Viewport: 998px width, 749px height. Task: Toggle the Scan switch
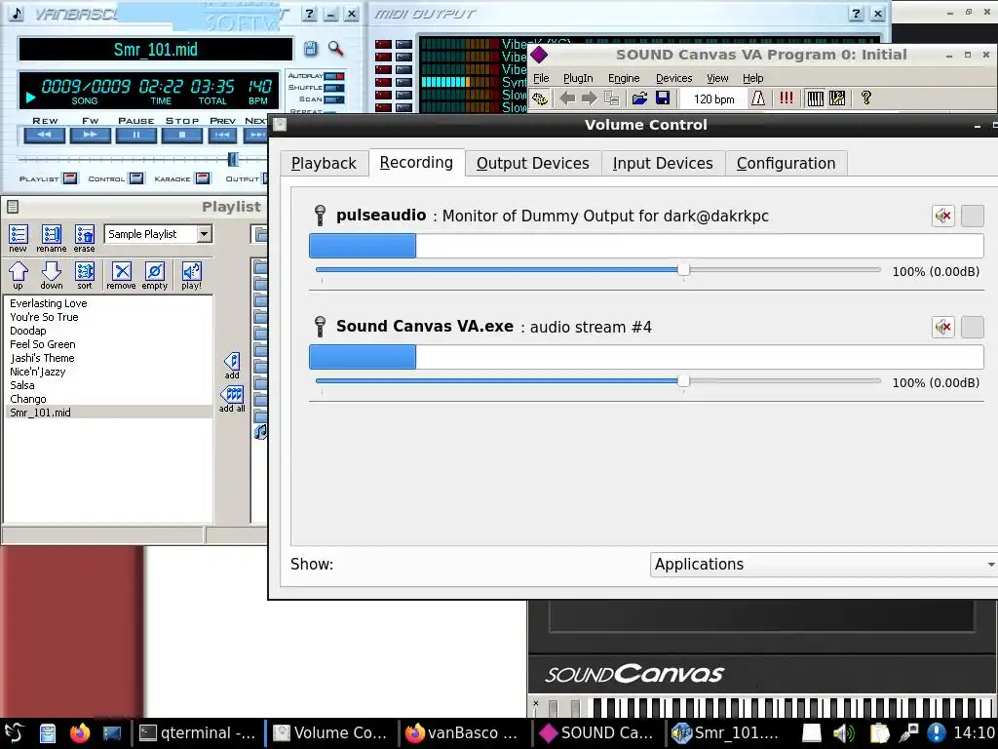pyautogui.click(x=334, y=99)
